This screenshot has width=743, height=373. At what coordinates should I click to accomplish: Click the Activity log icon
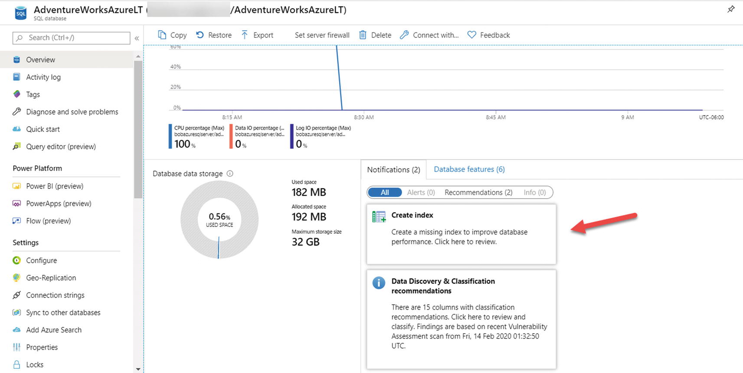coord(16,77)
